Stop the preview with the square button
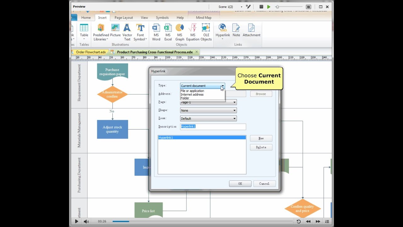 click(261, 7)
